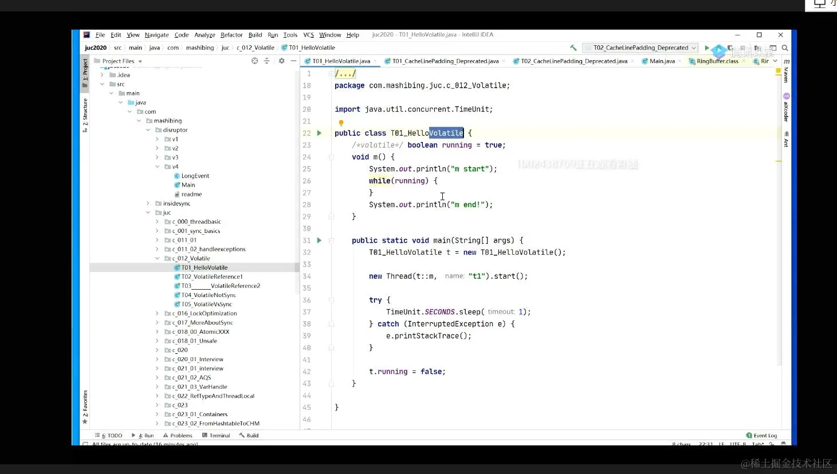Toggle code fold at try block line 36
837x474 pixels.
pos(331,300)
